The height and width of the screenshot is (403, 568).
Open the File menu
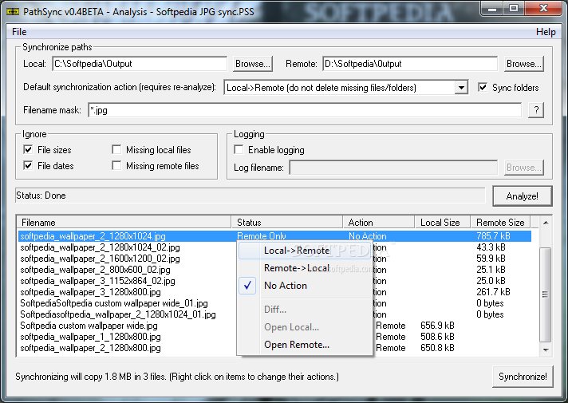(x=19, y=32)
